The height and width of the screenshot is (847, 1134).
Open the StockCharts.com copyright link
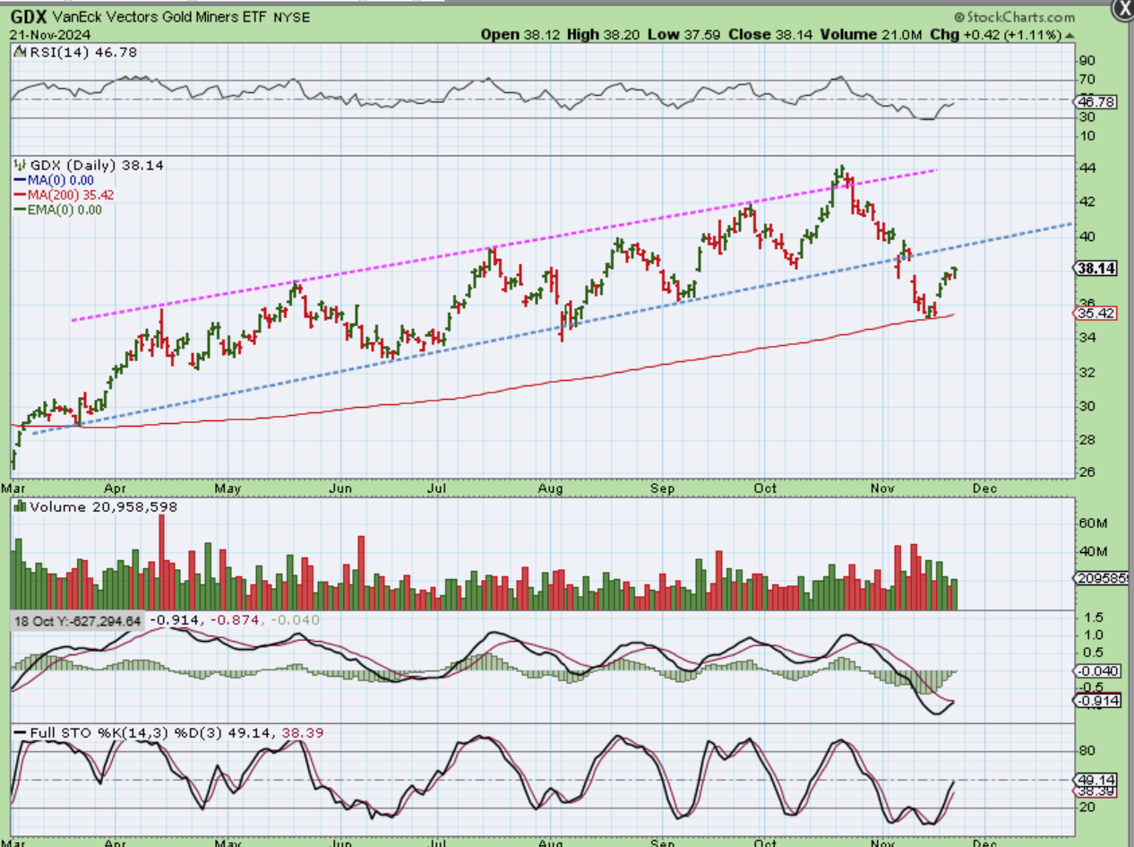[1015, 17]
